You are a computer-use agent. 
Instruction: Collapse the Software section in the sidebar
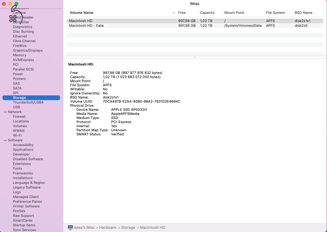pyautogui.click(x=5, y=140)
